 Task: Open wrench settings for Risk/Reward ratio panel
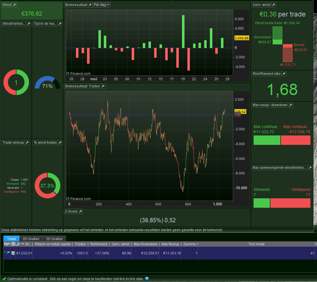pyautogui.click(x=284, y=74)
